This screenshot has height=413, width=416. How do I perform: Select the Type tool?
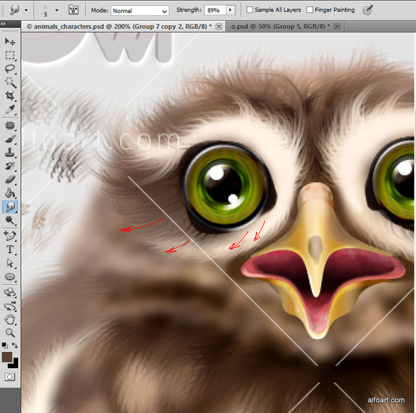click(10, 249)
